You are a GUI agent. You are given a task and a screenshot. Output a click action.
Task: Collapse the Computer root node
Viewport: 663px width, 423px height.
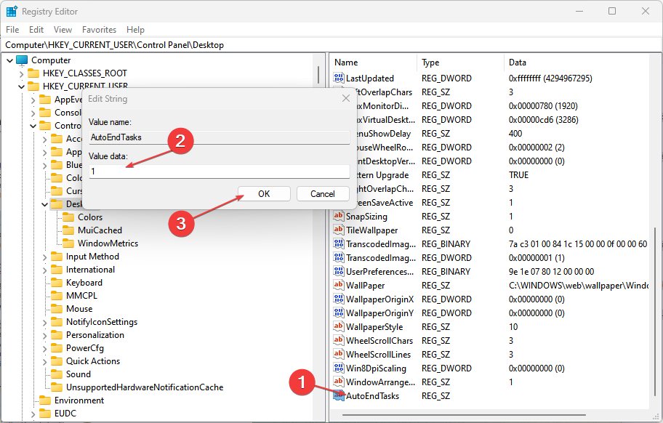click(9, 60)
